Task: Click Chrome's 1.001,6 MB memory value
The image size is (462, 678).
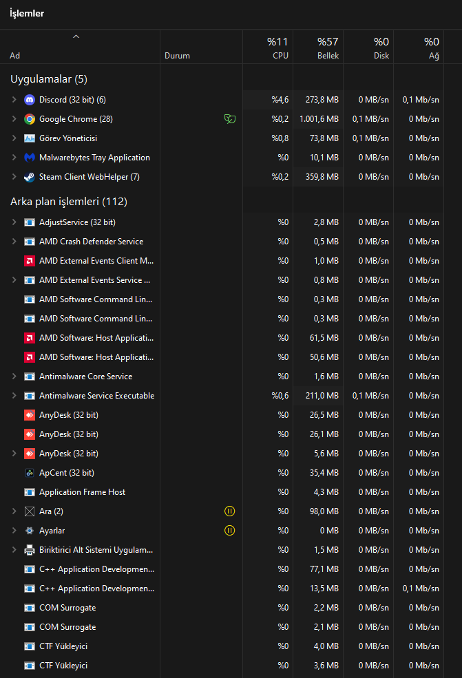Action: pos(319,119)
